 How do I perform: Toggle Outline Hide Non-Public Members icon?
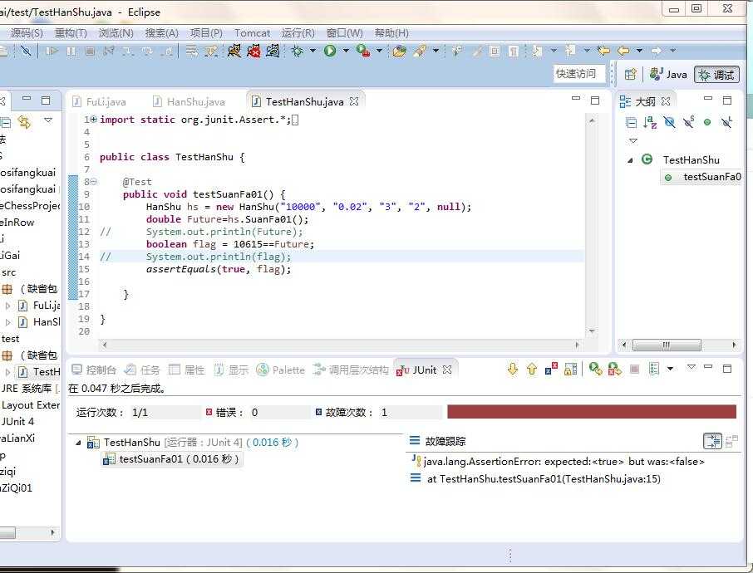[x=707, y=122]
